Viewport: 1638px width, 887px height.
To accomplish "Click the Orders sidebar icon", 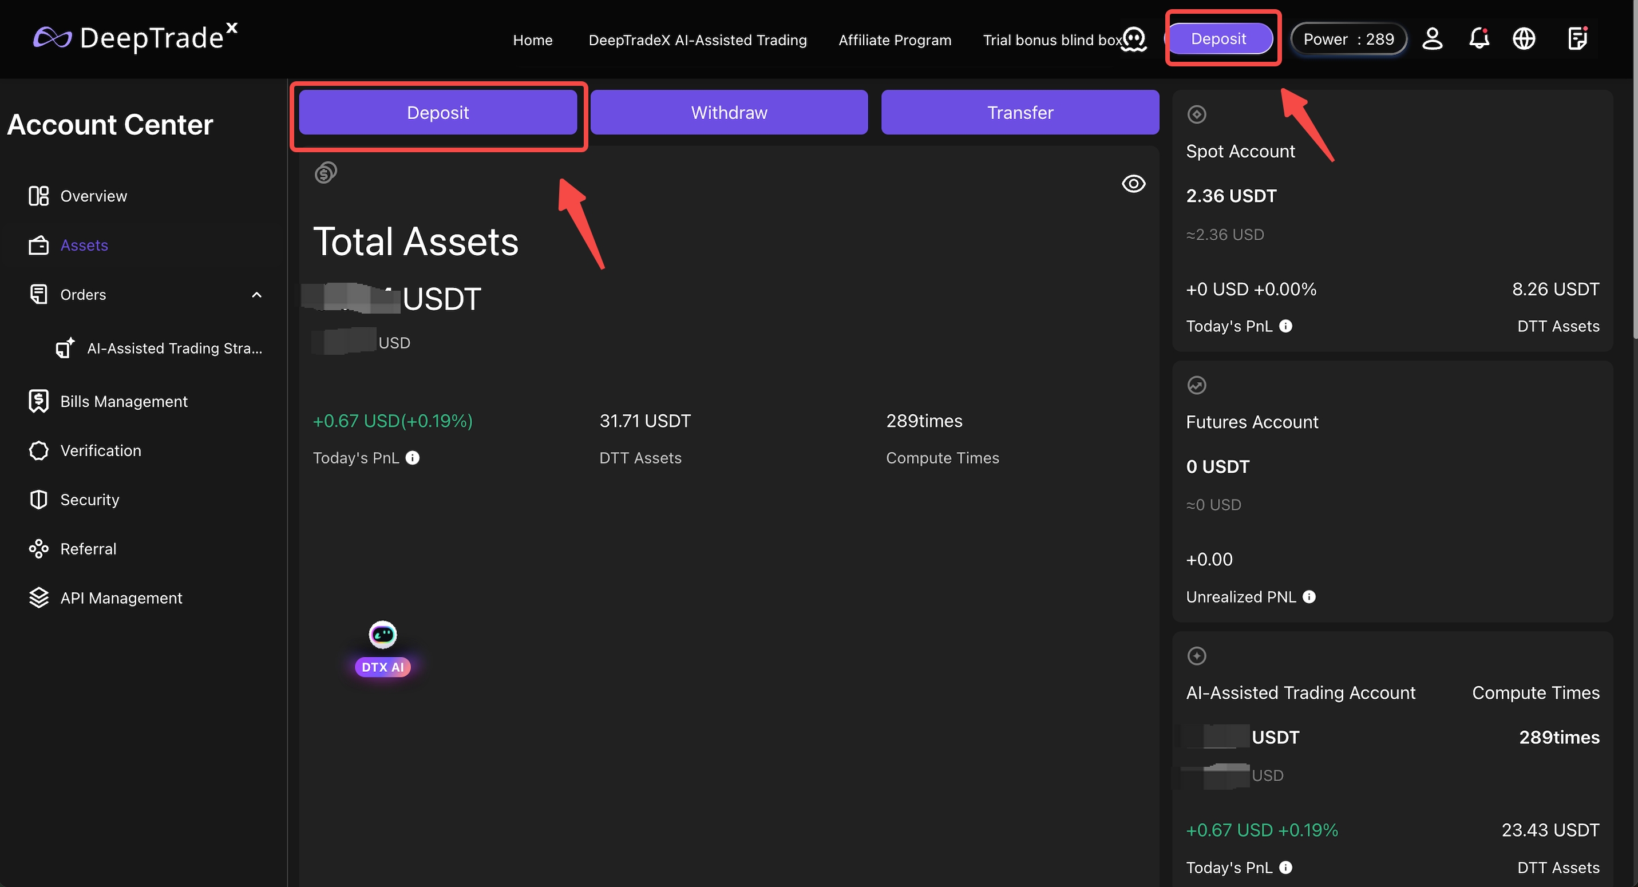I will 39,294.
